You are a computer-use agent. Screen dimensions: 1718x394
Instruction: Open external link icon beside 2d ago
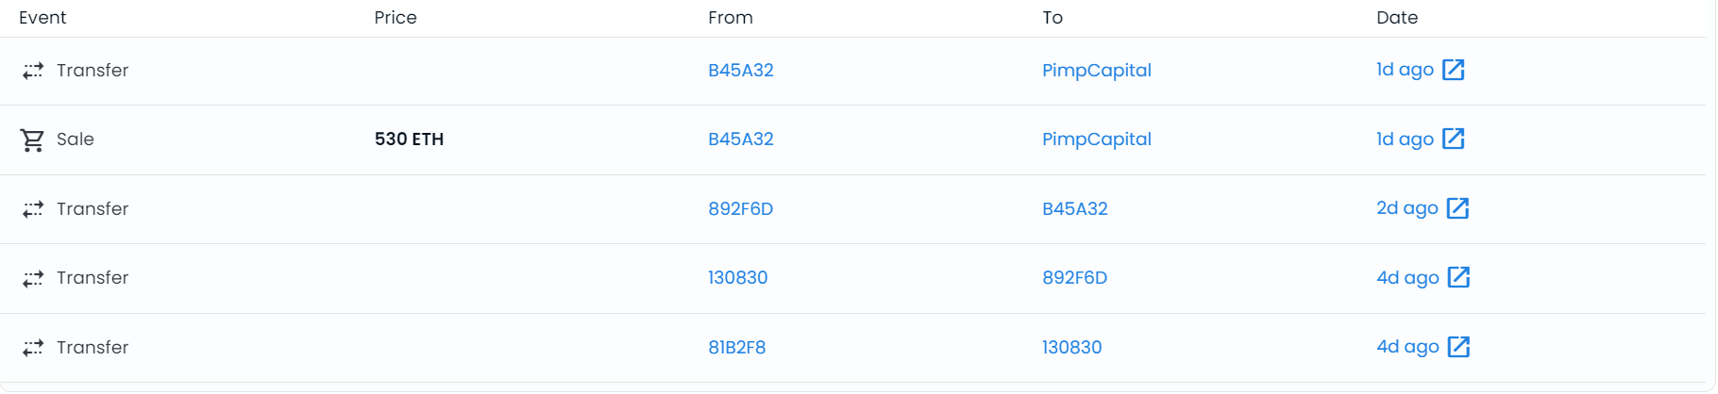click(1458, 208)
